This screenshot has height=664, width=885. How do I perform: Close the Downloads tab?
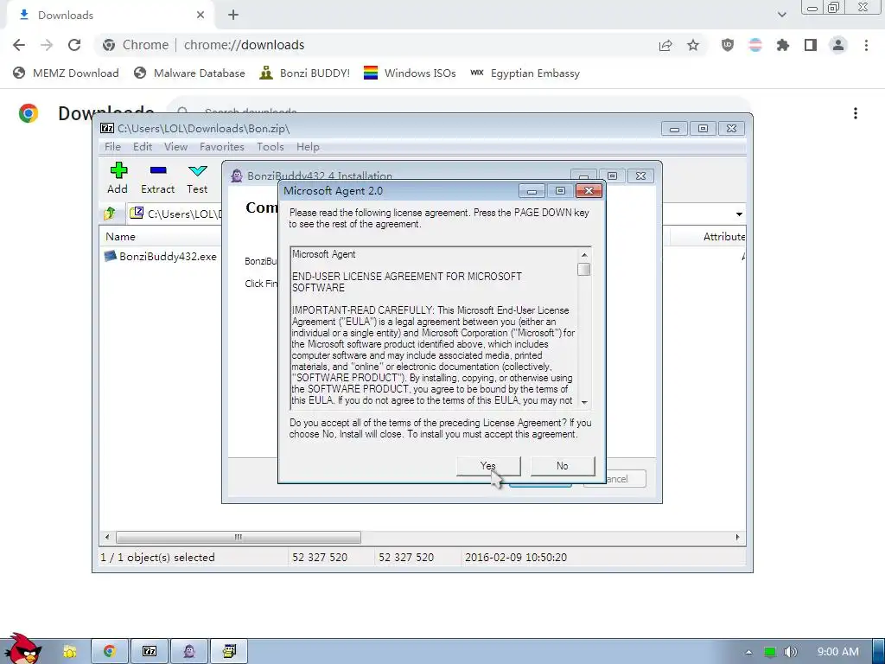coord(201,16)
